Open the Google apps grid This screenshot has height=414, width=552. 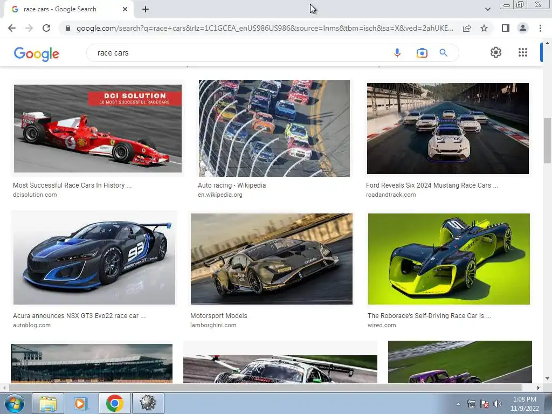[523, 52]
